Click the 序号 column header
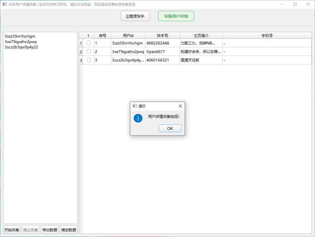Viewport: 315px width, 237px height. pyautogui.click(x=102, y=36)
